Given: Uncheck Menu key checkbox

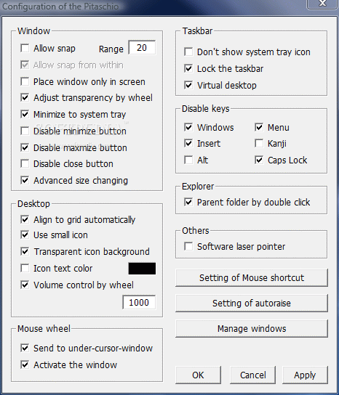Looking at the screenshot, I should pyautogui.click(x=259, y=127).
